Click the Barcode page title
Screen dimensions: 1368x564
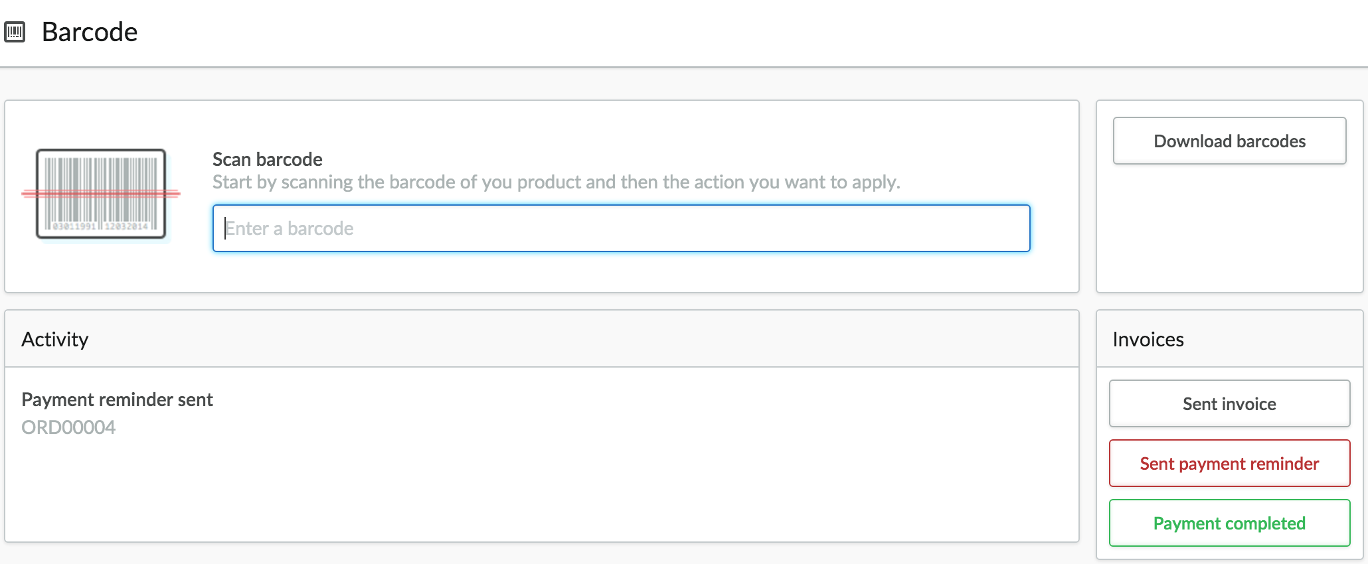click(x=90, y=32)
